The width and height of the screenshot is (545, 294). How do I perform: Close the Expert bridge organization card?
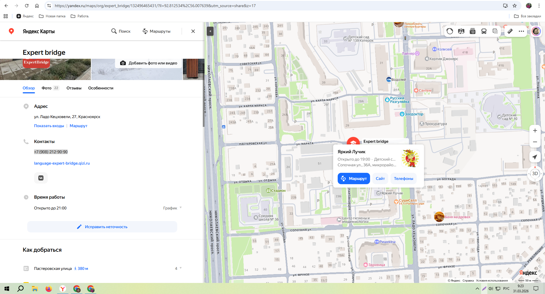point(193,31)
